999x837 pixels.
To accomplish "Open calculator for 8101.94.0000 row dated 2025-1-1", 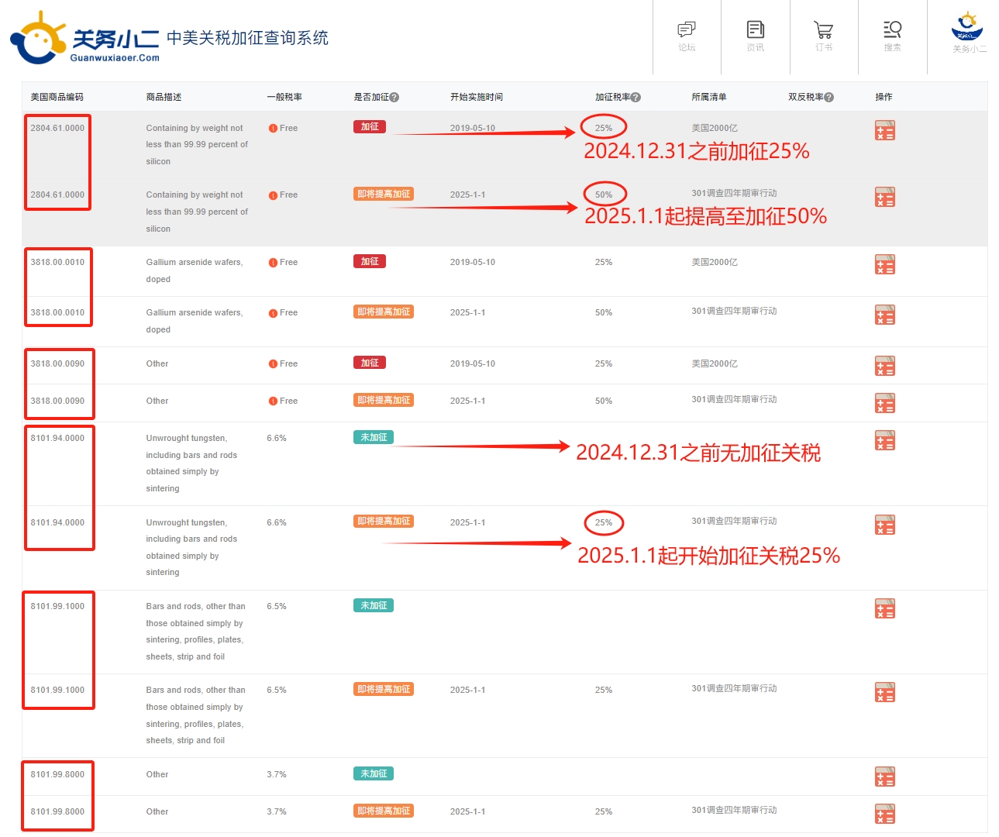I will pyautogui.click(x=884, y=525).
